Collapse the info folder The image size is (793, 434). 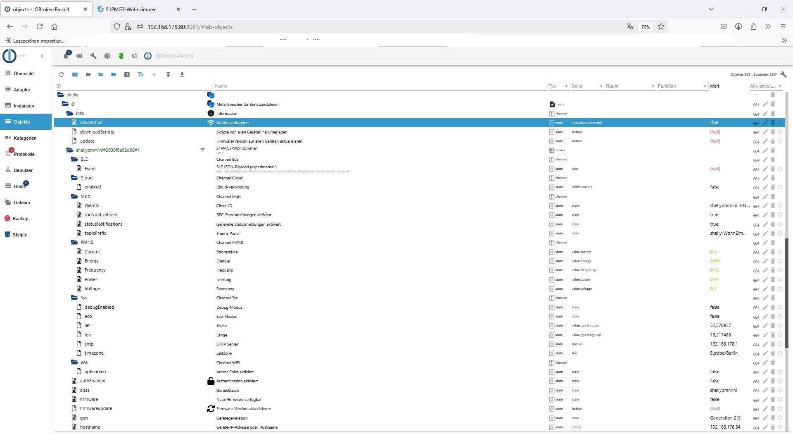[x=70, y=113]
